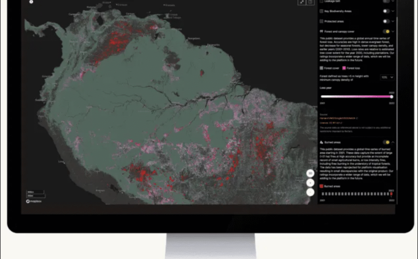Screen dimensions: 418x259
Task: Click the Forest cover legend swatch
Action: [x=322, y=68]
